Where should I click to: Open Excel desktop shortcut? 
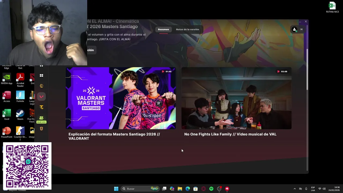(7, 115)
